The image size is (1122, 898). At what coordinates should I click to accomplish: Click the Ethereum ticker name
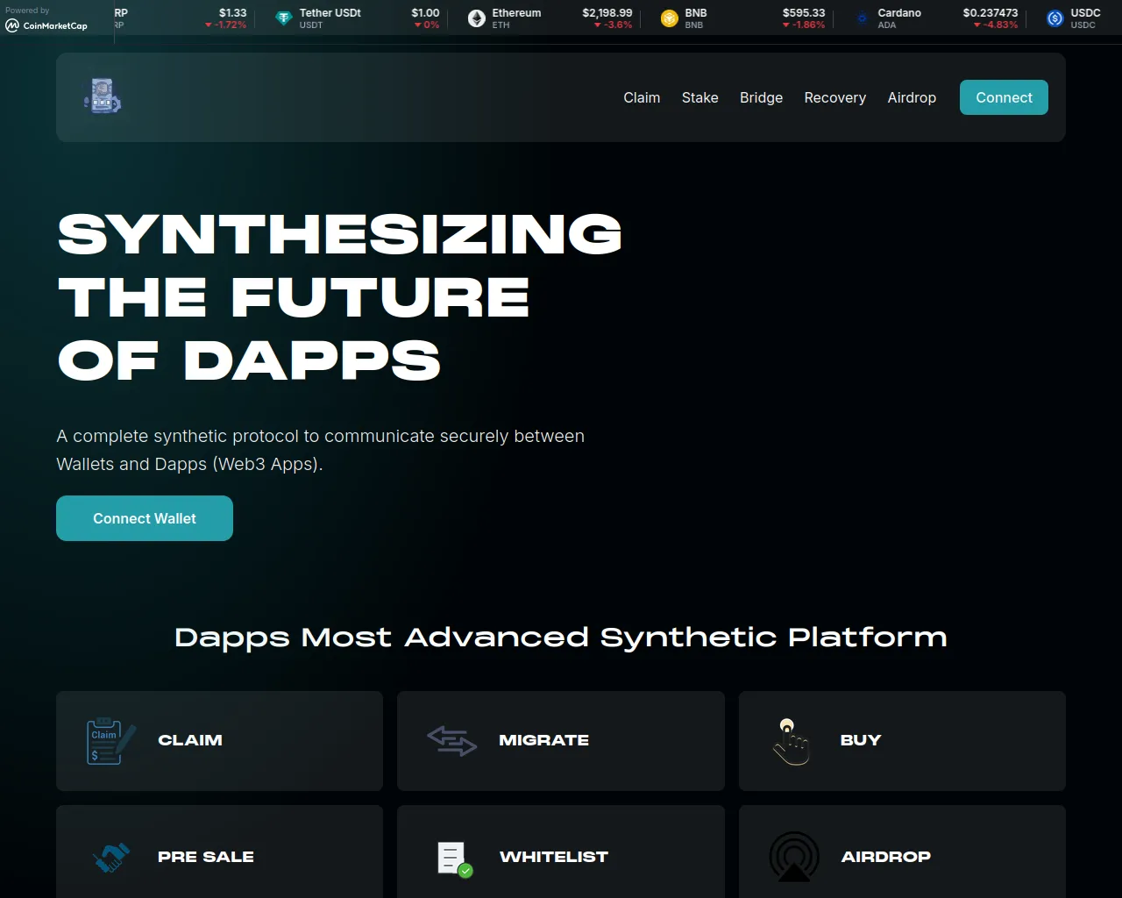516,13
